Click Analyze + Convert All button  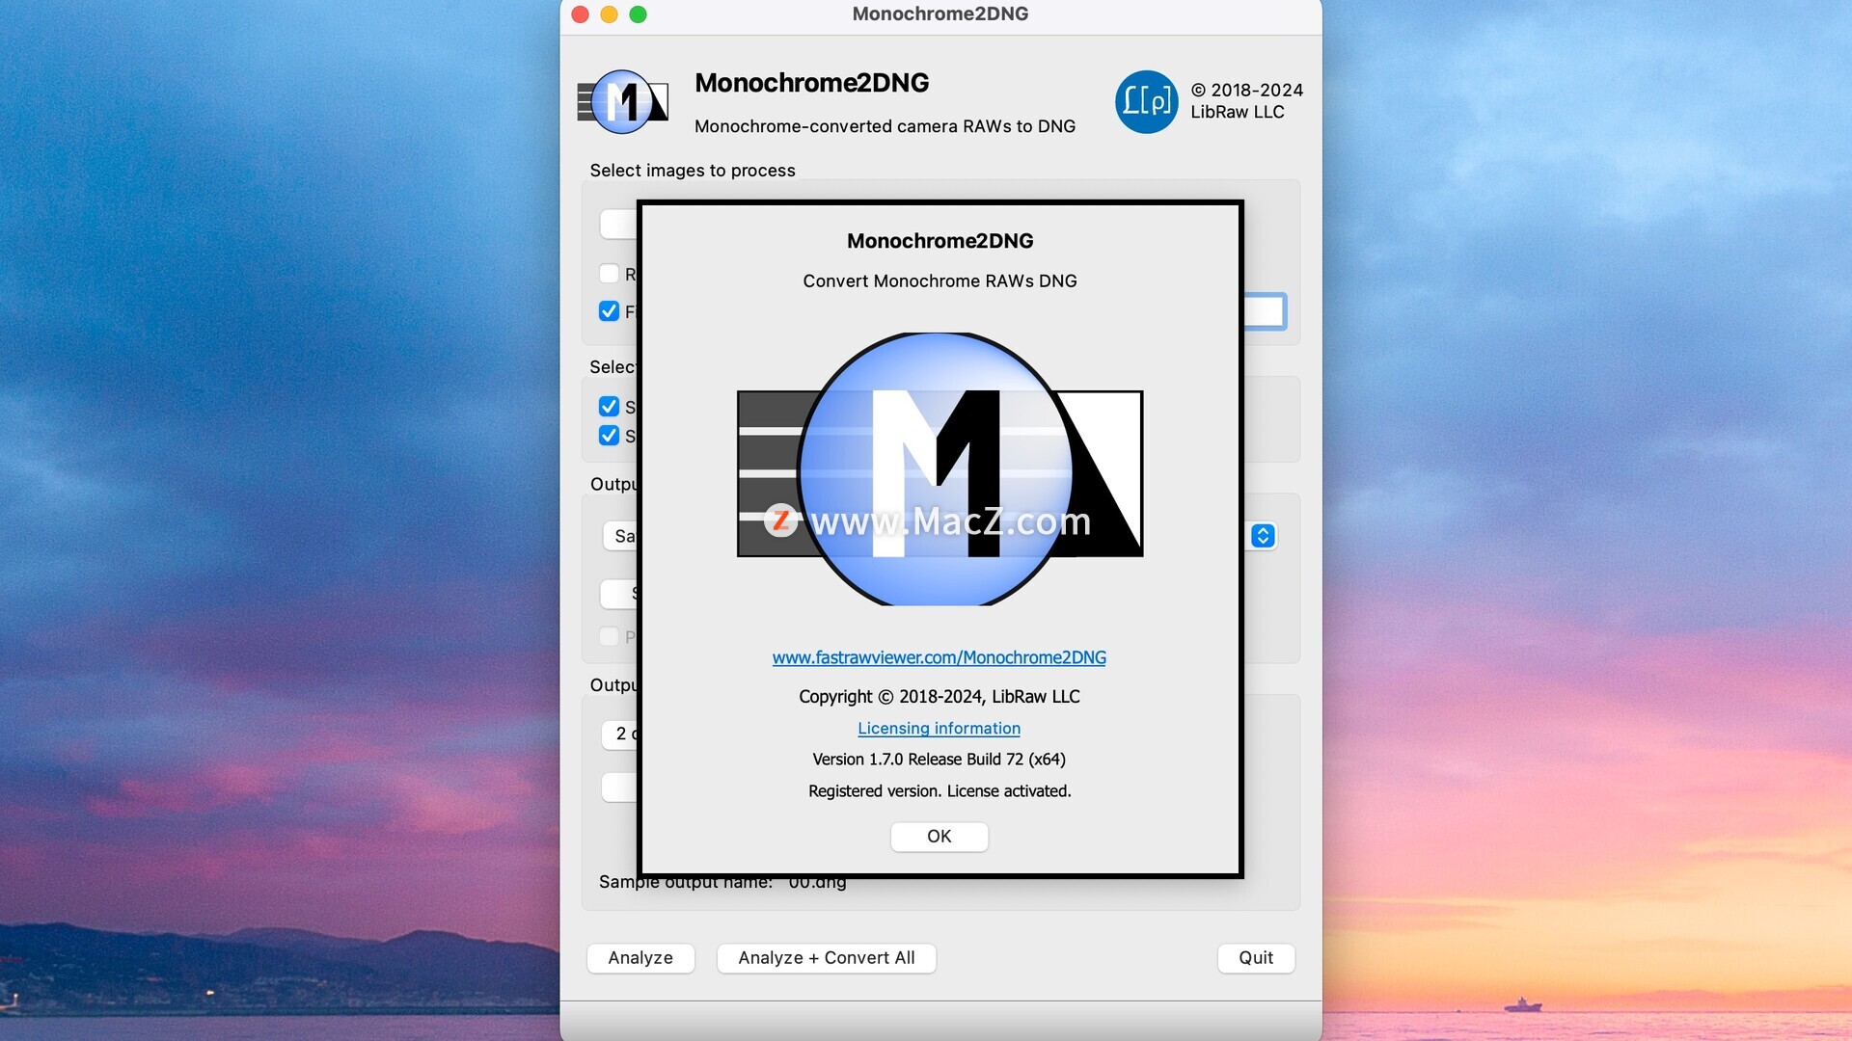tap(827, 958)
